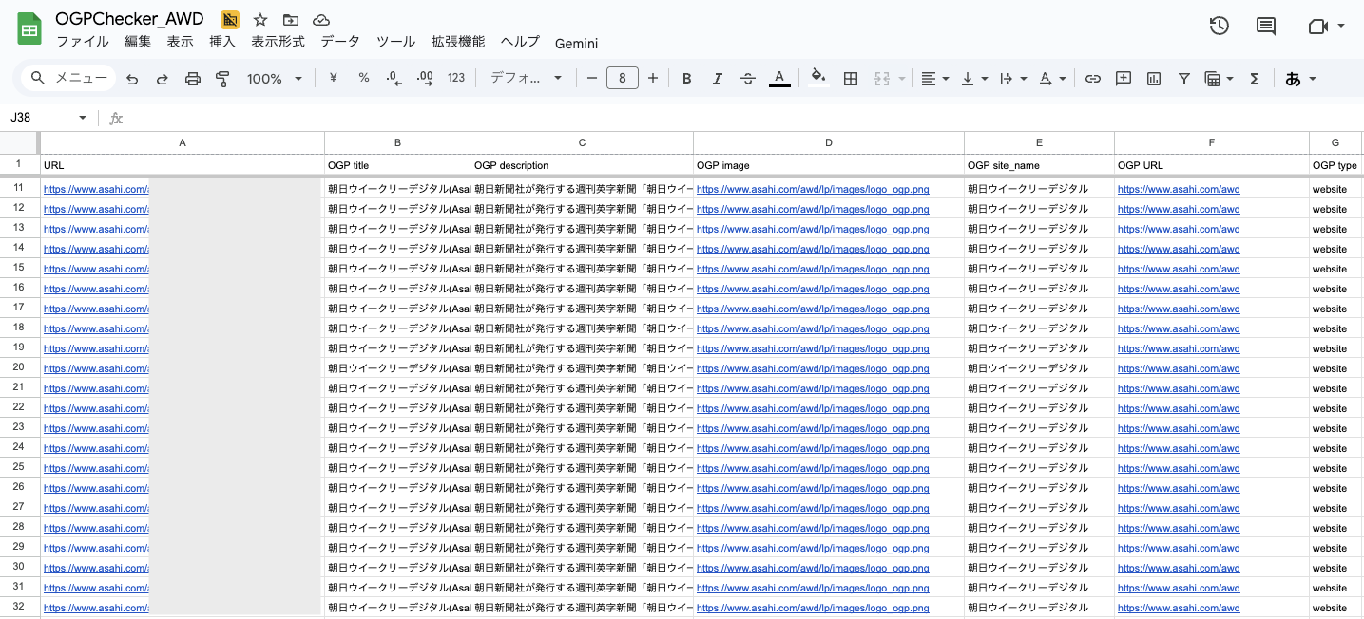Open the 編集 menu

138,42
